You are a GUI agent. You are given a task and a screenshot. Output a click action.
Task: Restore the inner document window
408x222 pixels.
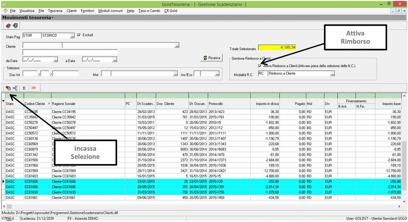coord(399,11)
